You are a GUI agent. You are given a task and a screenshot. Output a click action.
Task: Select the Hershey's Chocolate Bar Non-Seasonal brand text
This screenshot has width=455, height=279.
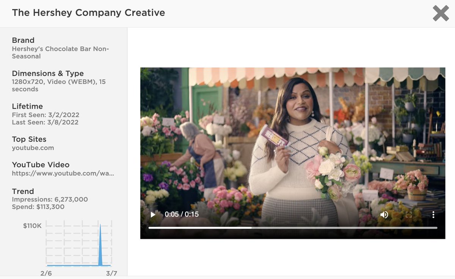pyautogui.click(x=61, y=53)
